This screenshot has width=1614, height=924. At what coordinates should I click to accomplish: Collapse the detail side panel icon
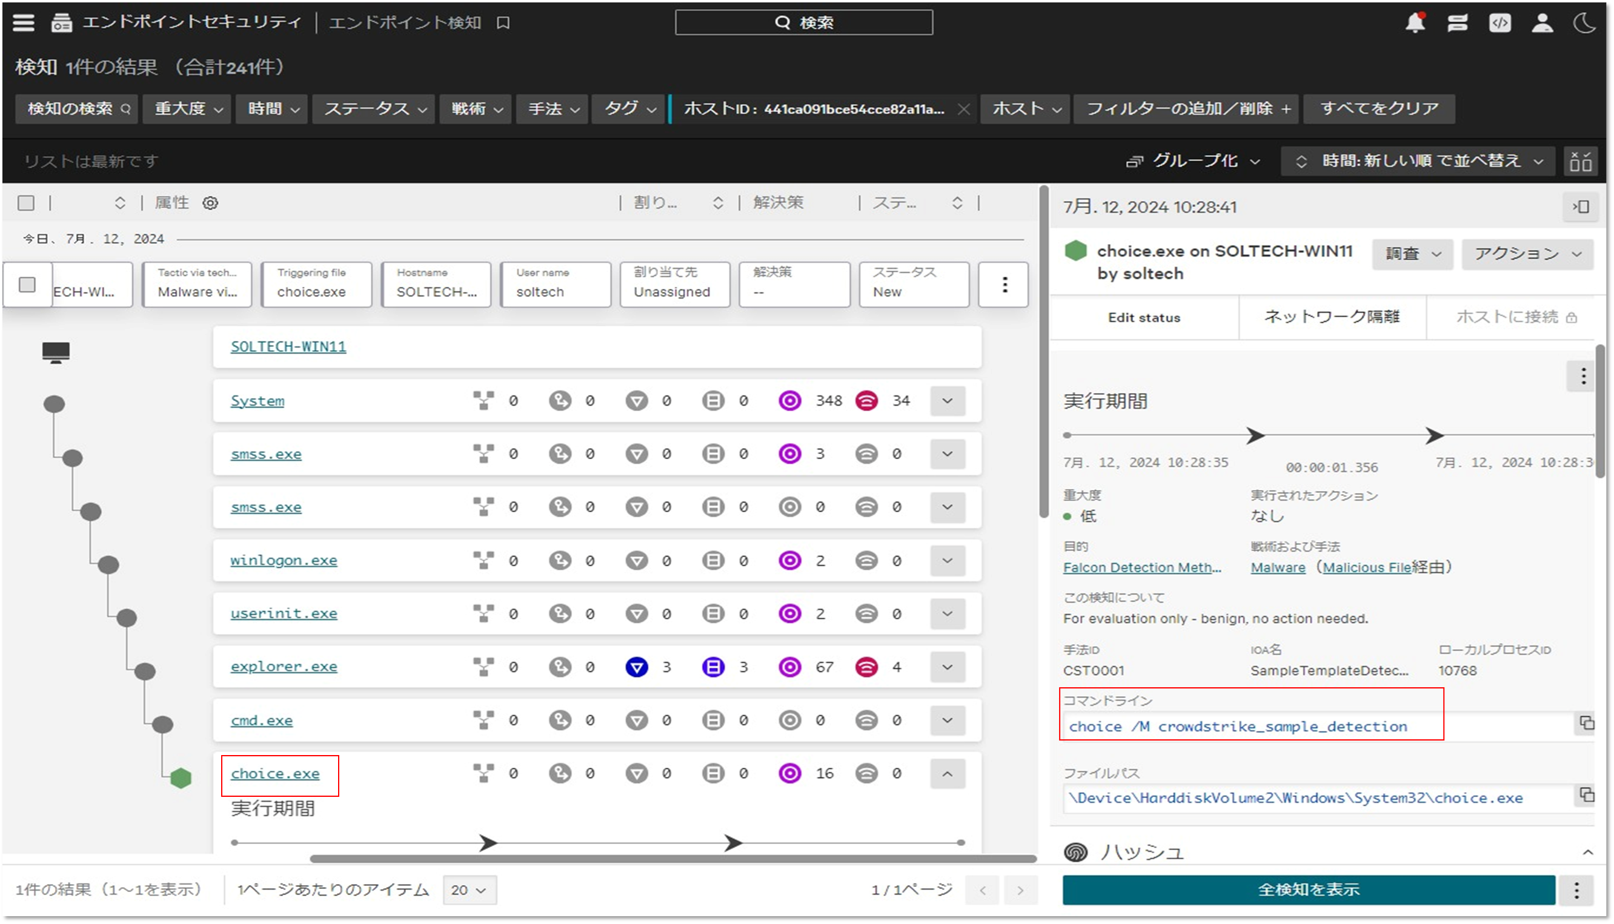click(1580, 207)
